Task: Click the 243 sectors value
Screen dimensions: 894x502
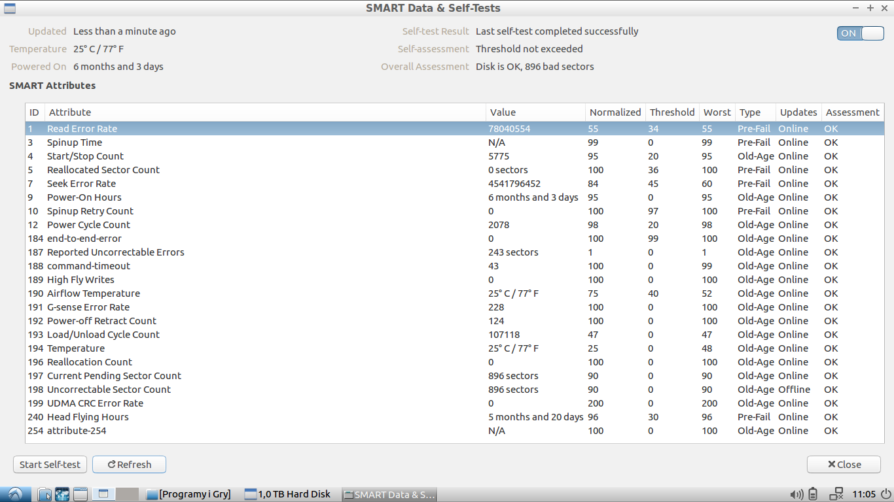Action: coord(513,252)
